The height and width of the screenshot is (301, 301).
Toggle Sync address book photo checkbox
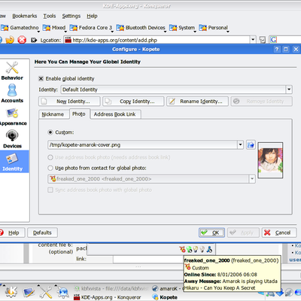tap(50, 190)
